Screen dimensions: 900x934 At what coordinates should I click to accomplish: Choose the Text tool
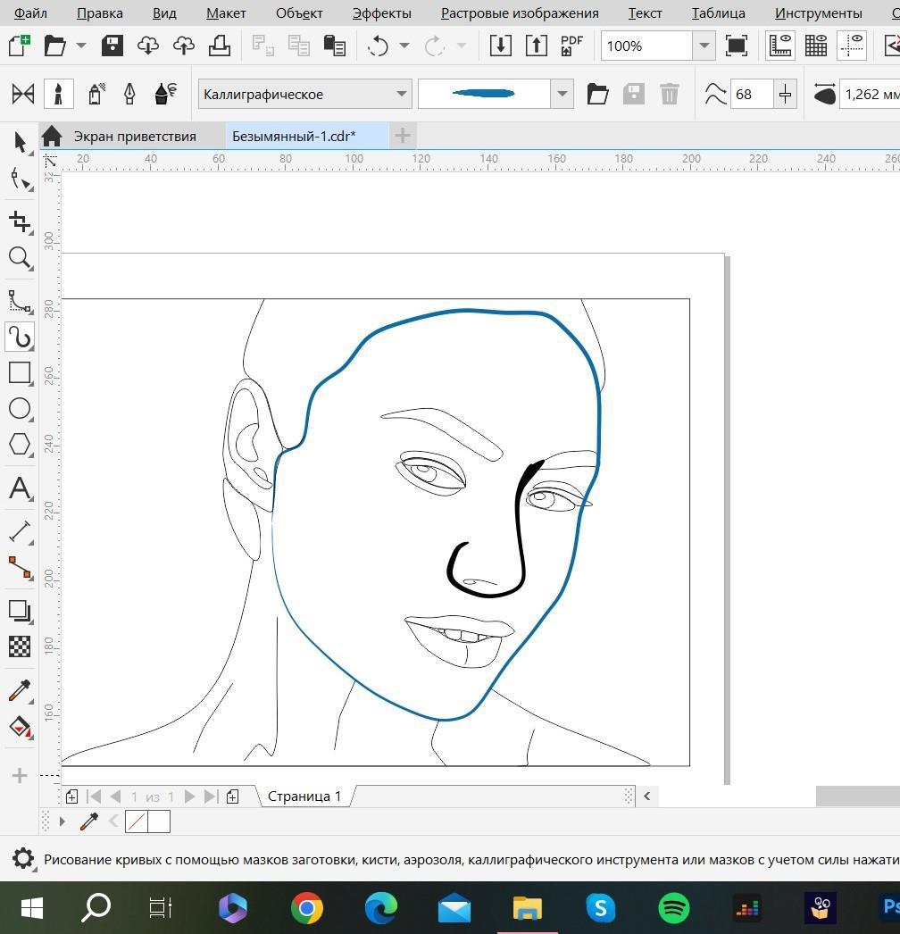(19, 488)
